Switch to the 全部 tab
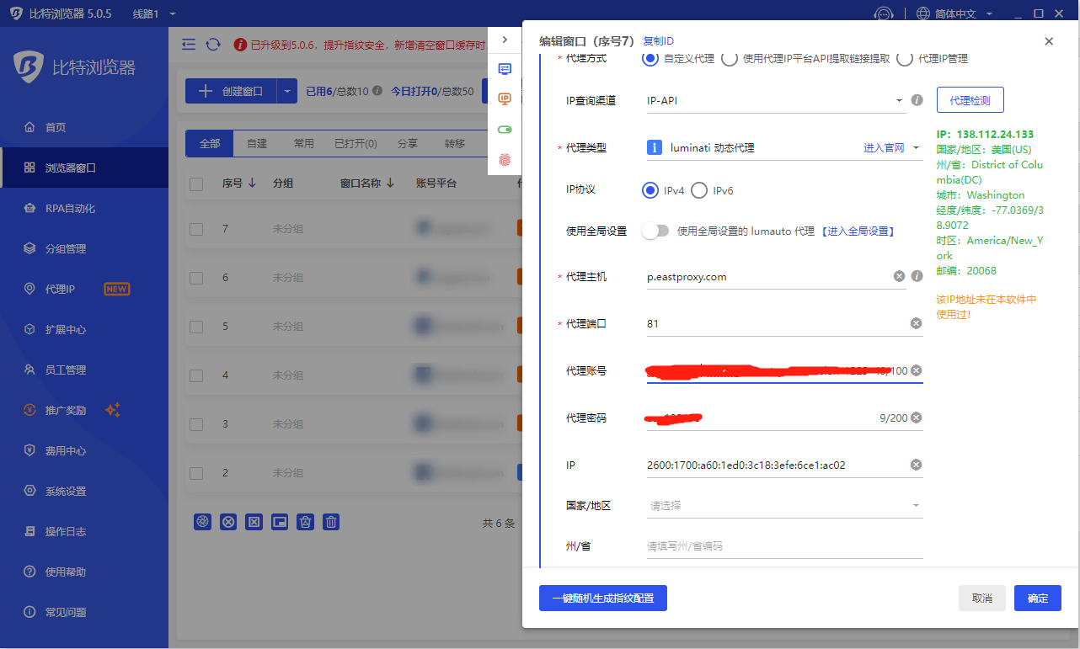Image resolution: width=1080 pixels, height=649 pixels. pos(210,144)
